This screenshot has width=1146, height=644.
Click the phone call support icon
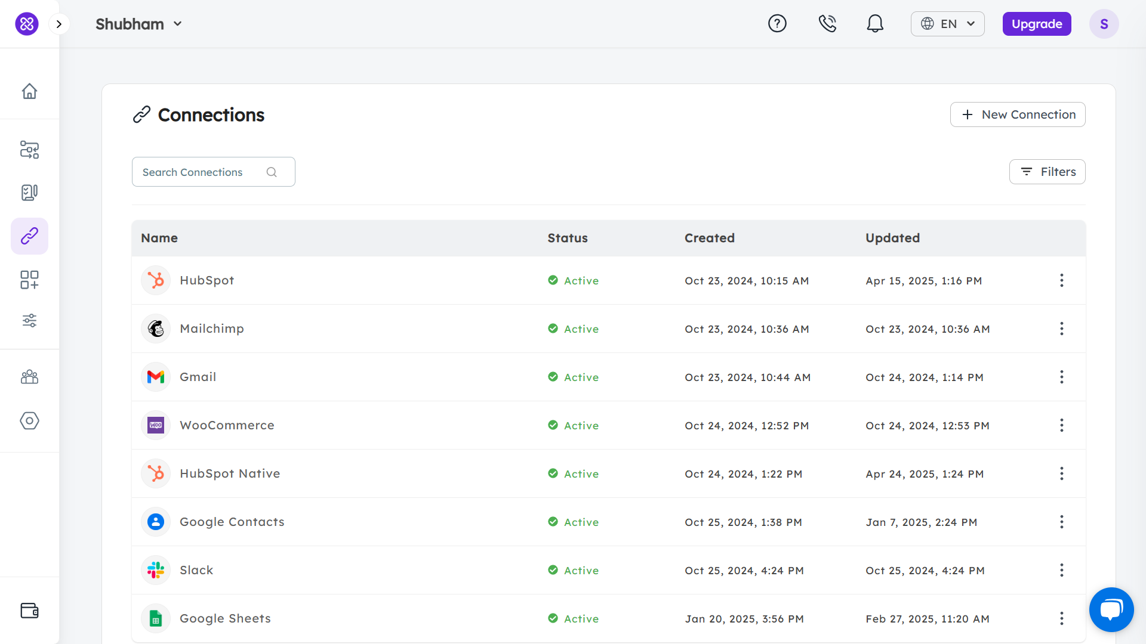[827, 24]
